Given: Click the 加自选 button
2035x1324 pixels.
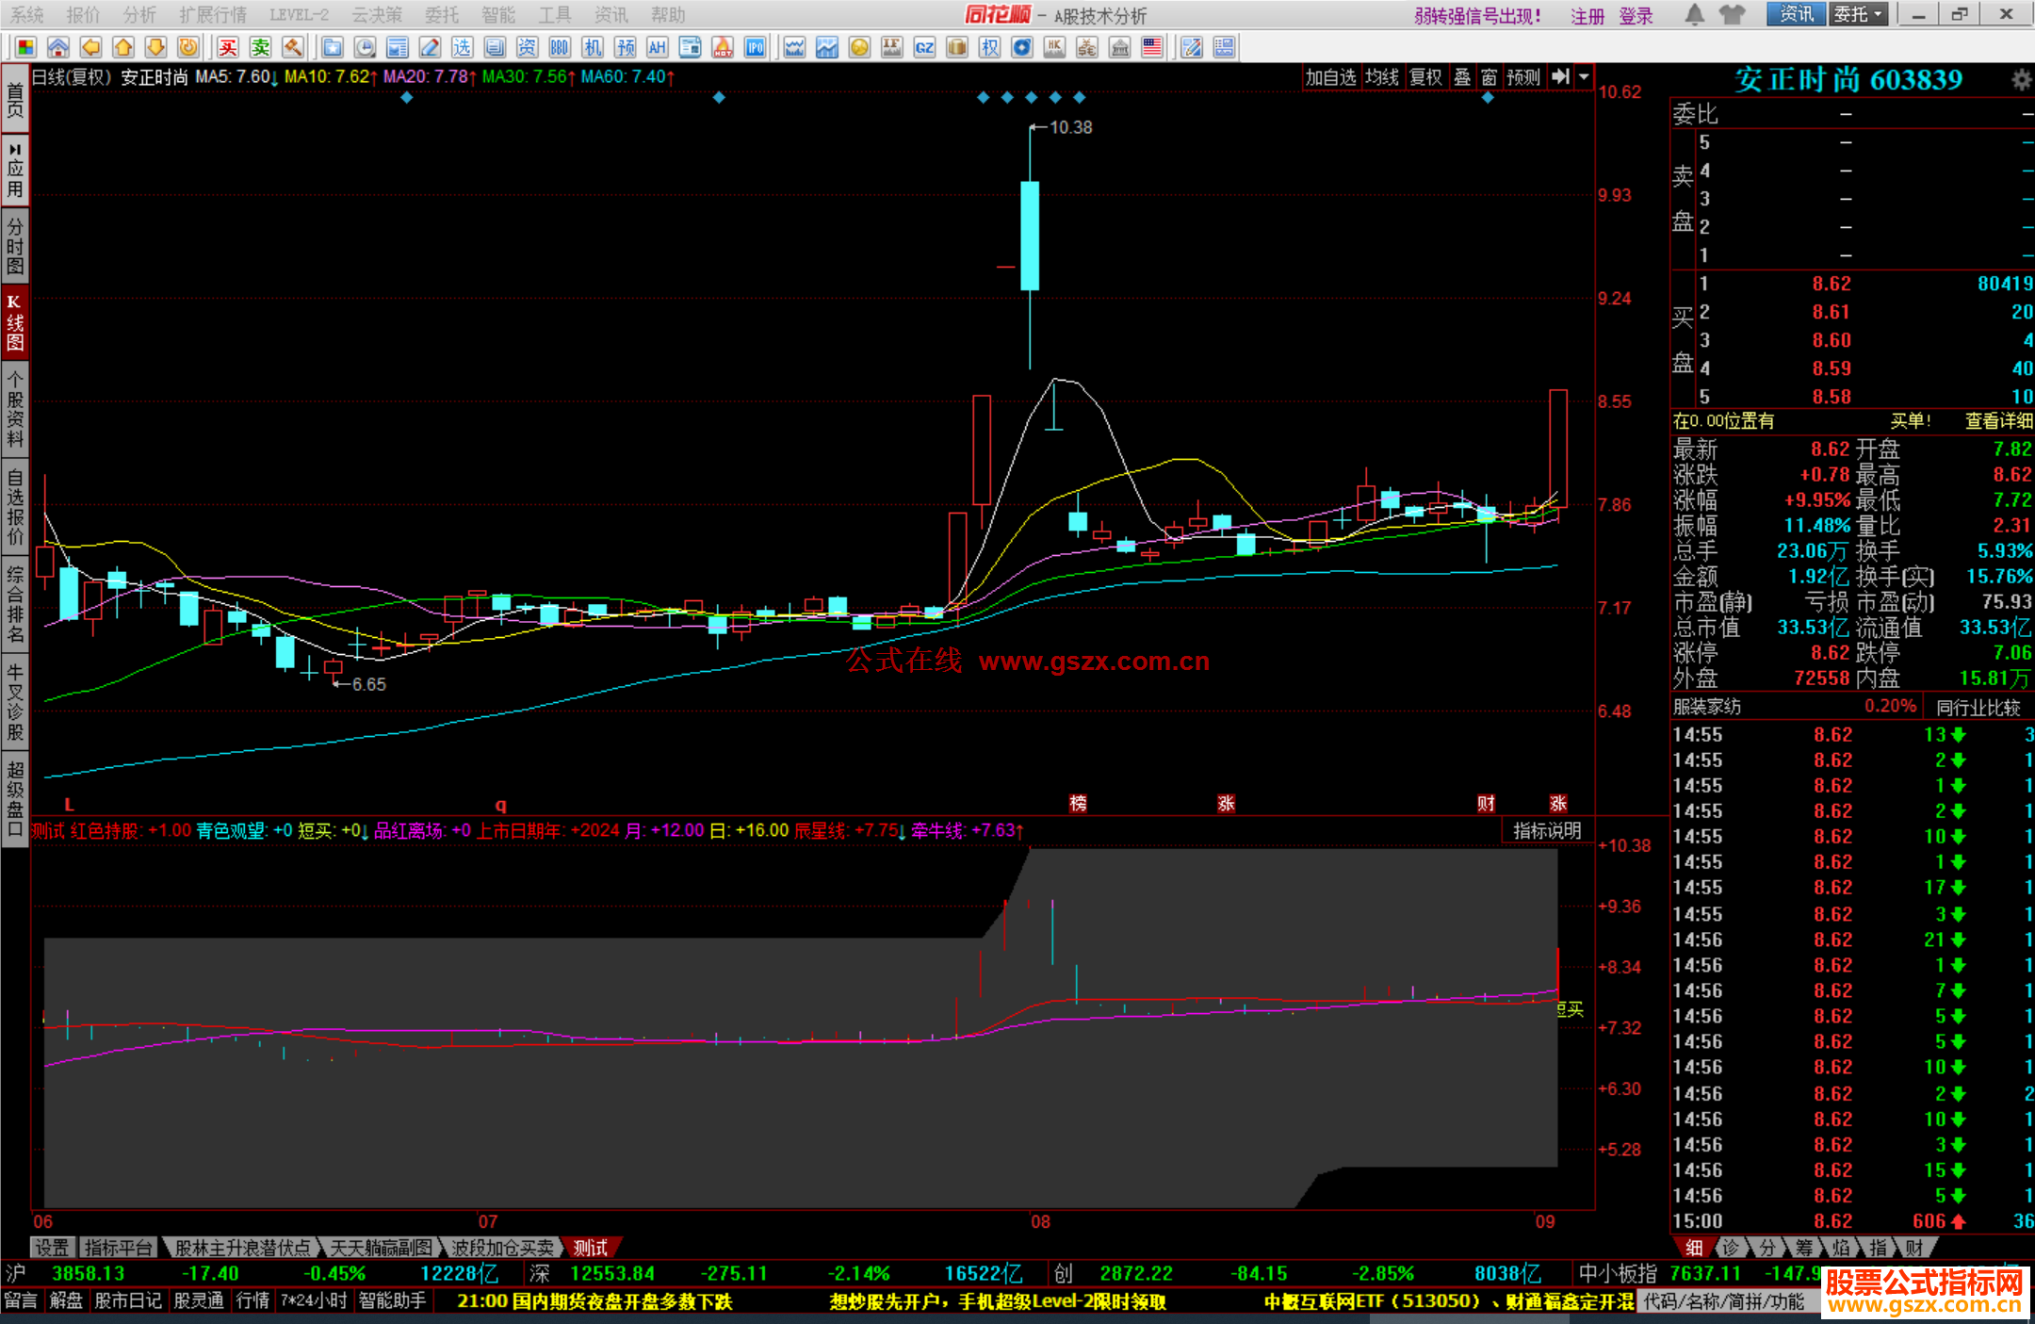Looking at the screenshot, I should (1329, 77).
